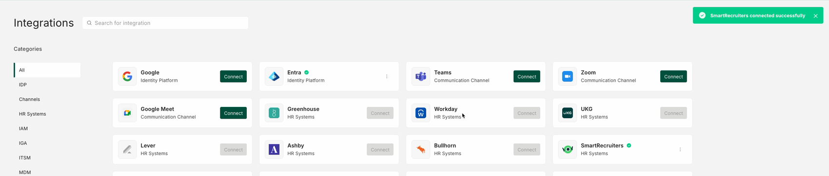This screenshot has width=829, height=176.
Task: Connect the Google integration
Action: click(233, 76)
